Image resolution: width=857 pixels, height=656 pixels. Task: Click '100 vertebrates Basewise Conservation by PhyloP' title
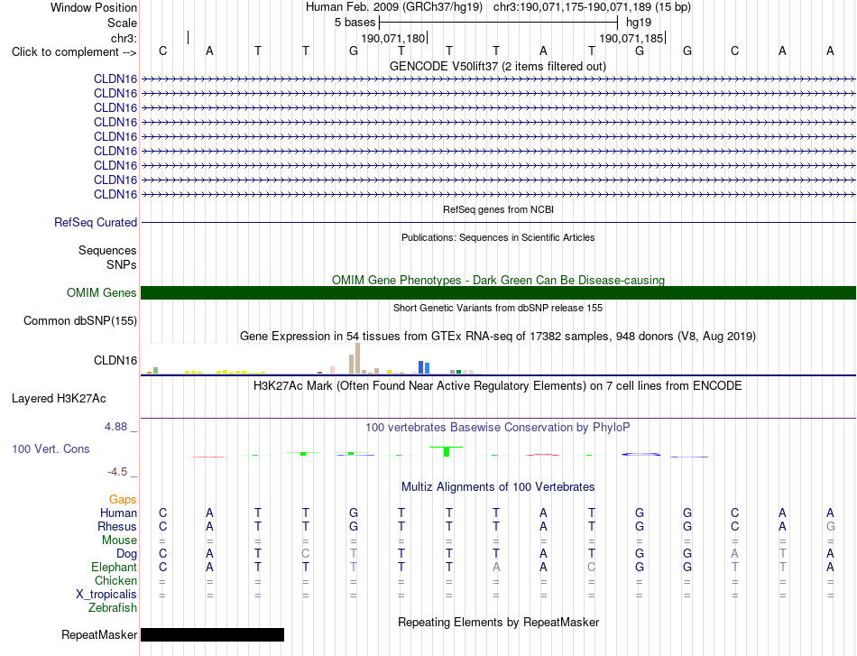coord(497,428)
